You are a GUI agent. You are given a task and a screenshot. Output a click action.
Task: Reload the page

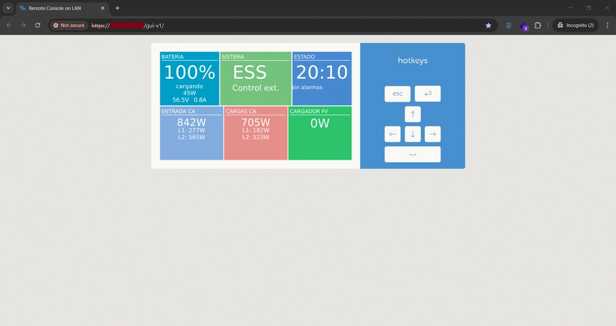click(x=38, y=25)
